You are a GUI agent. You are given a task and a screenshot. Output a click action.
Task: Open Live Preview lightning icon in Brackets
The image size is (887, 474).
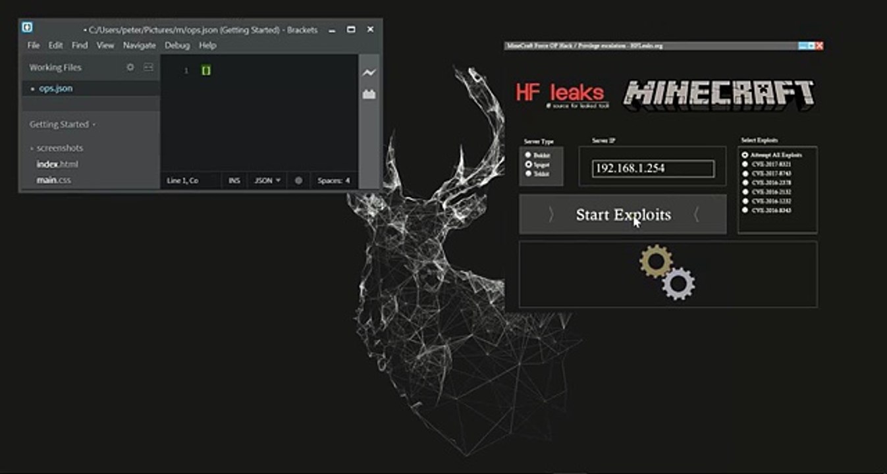point(369,72)
